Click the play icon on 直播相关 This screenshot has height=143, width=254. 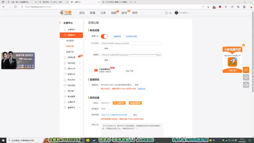click(65, 35)
